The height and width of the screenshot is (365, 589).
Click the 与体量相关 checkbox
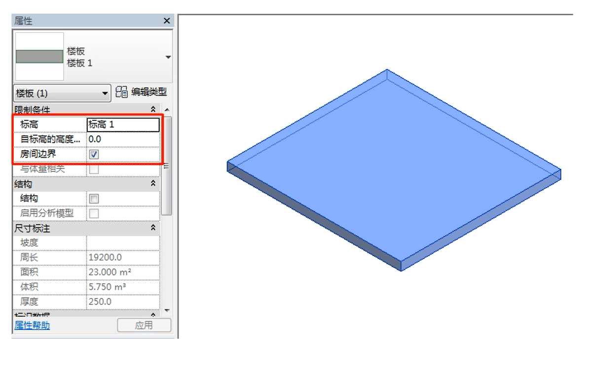coord(94,169)
